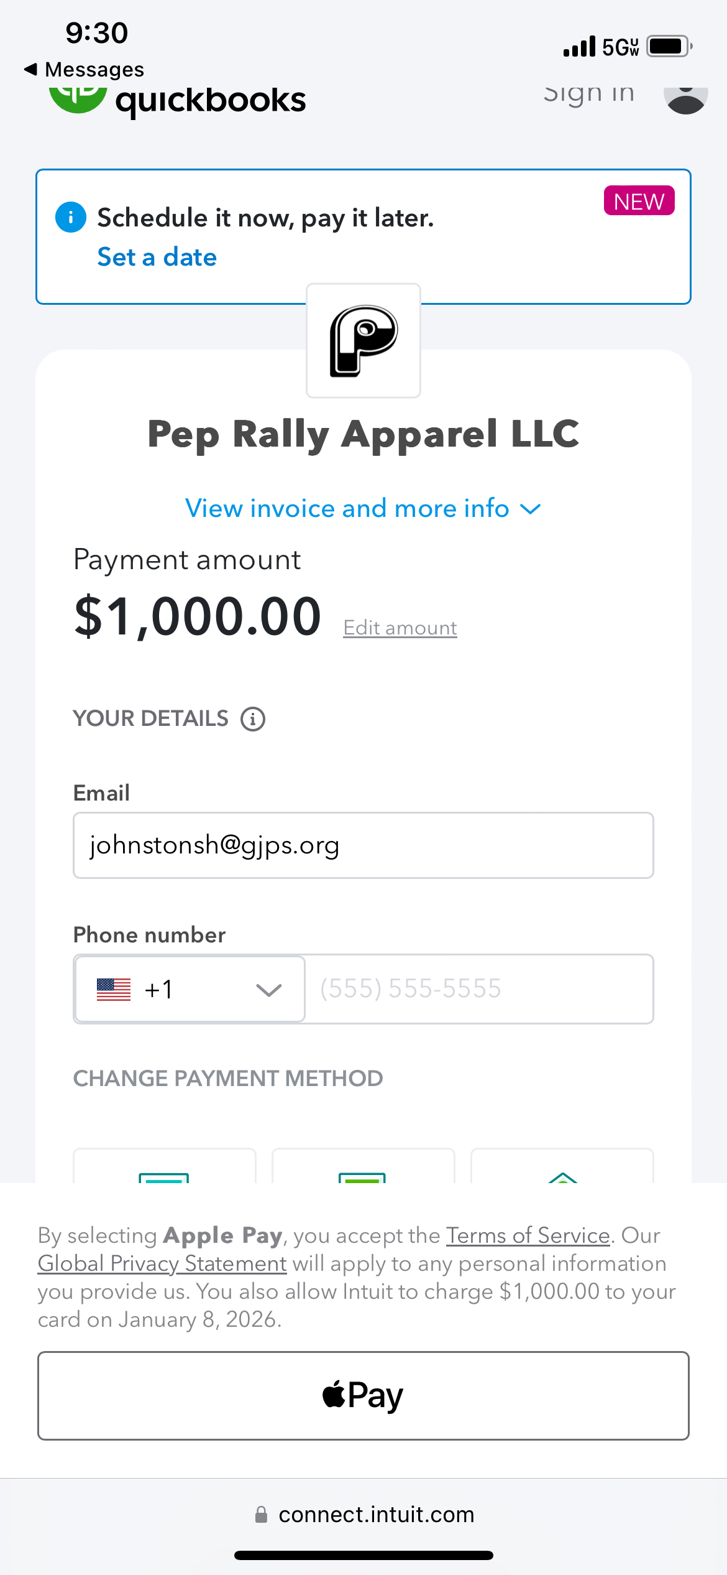
Task: Tap the QuickBooks logo
Action: 177,100
